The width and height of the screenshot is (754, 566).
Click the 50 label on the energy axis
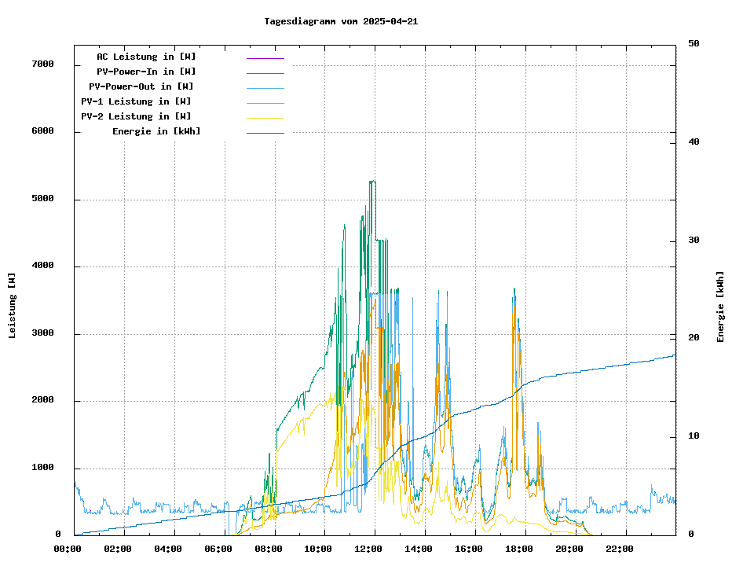pyautogui.click(x=694, y=43)
